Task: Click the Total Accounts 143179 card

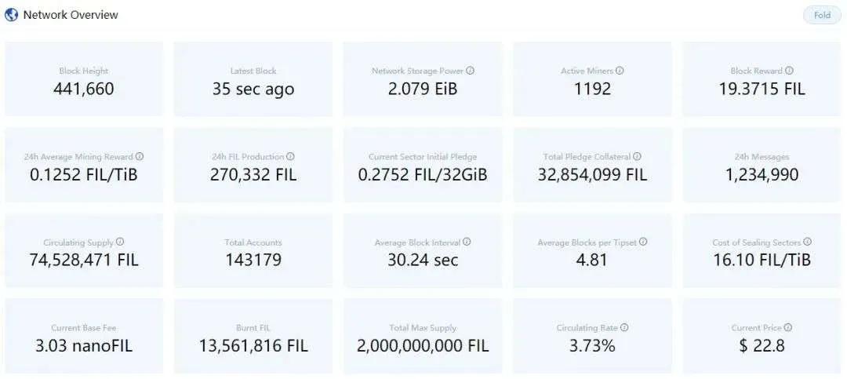Action: point(253,251)
